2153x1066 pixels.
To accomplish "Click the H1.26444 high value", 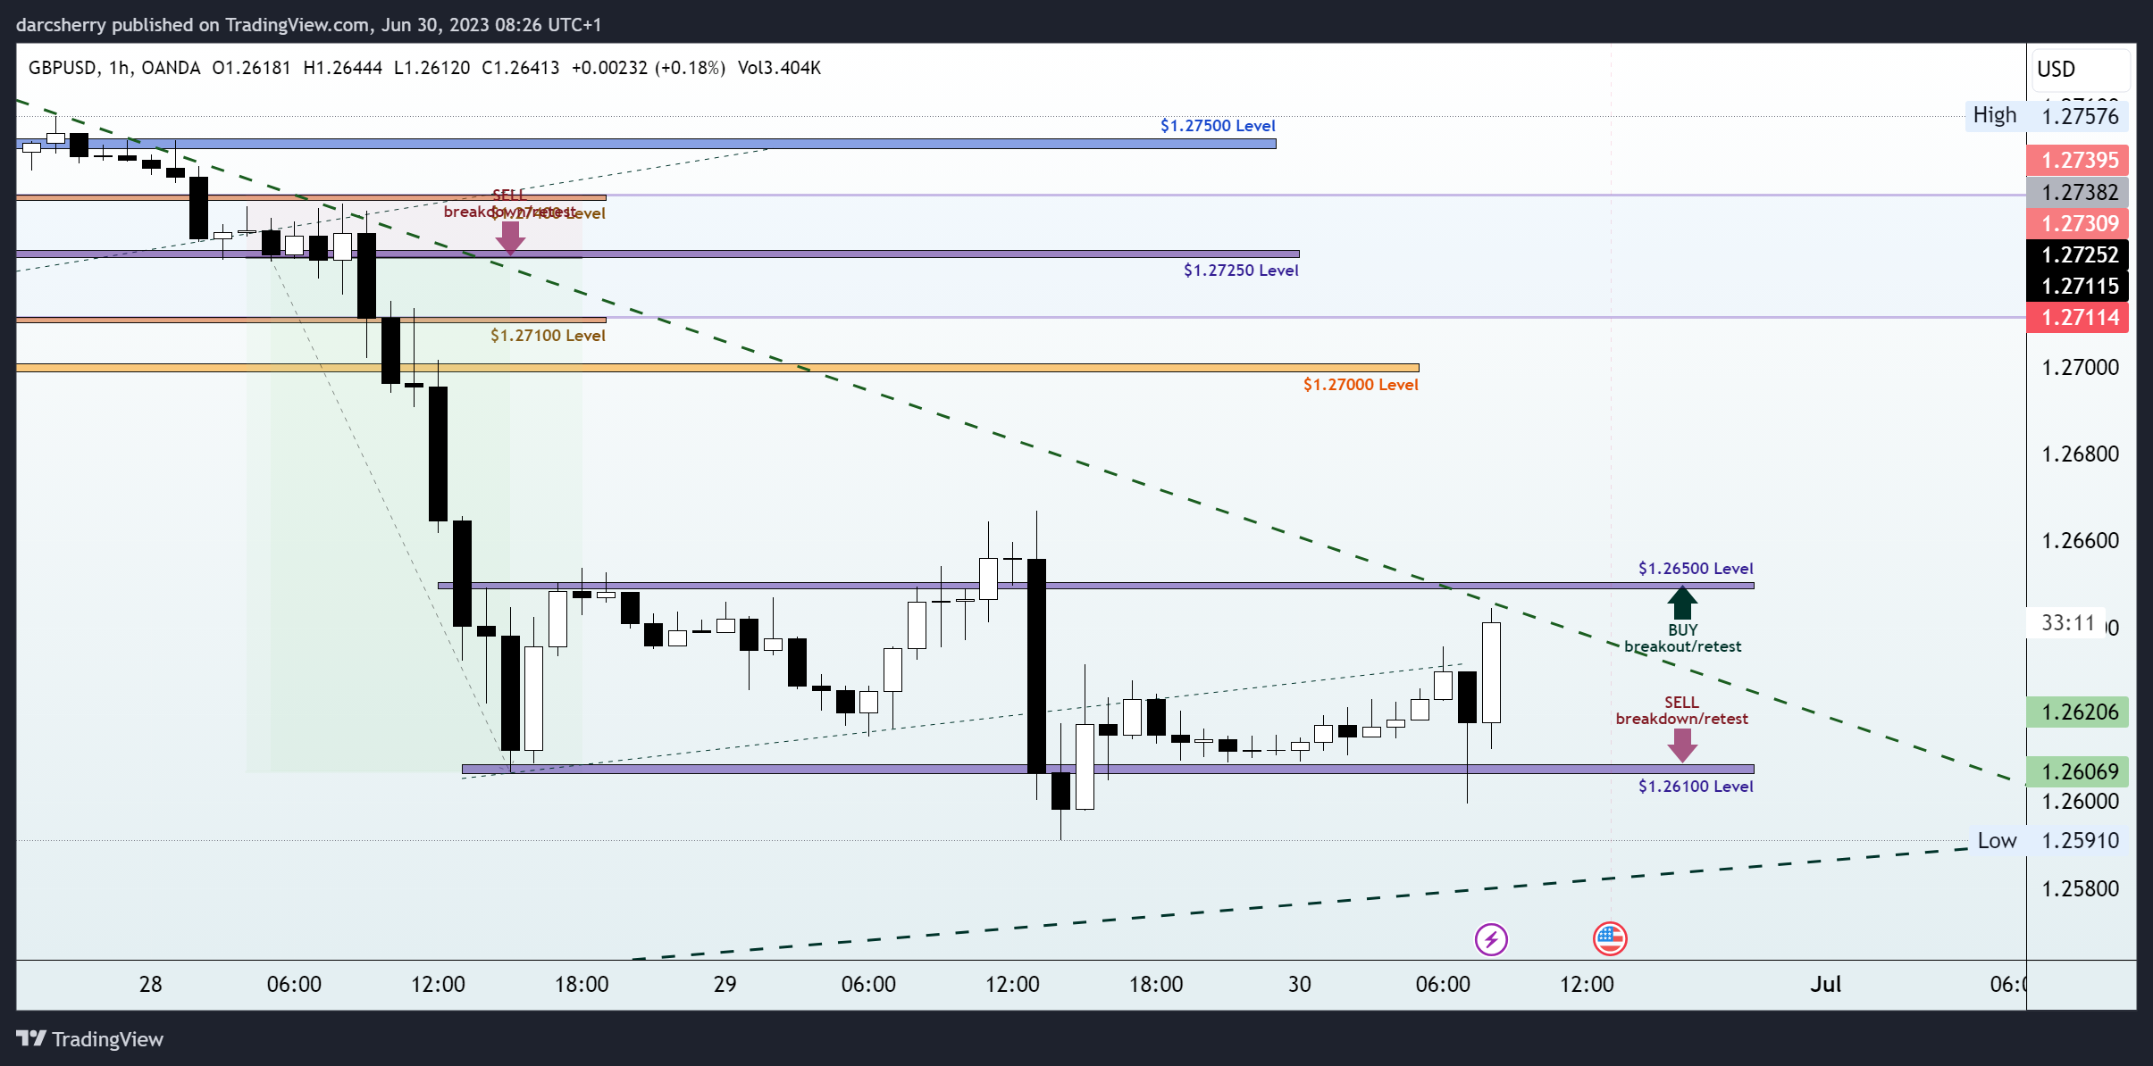I will (x=342, y=68).
